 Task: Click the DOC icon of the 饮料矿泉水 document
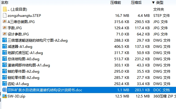click(4, 90)
